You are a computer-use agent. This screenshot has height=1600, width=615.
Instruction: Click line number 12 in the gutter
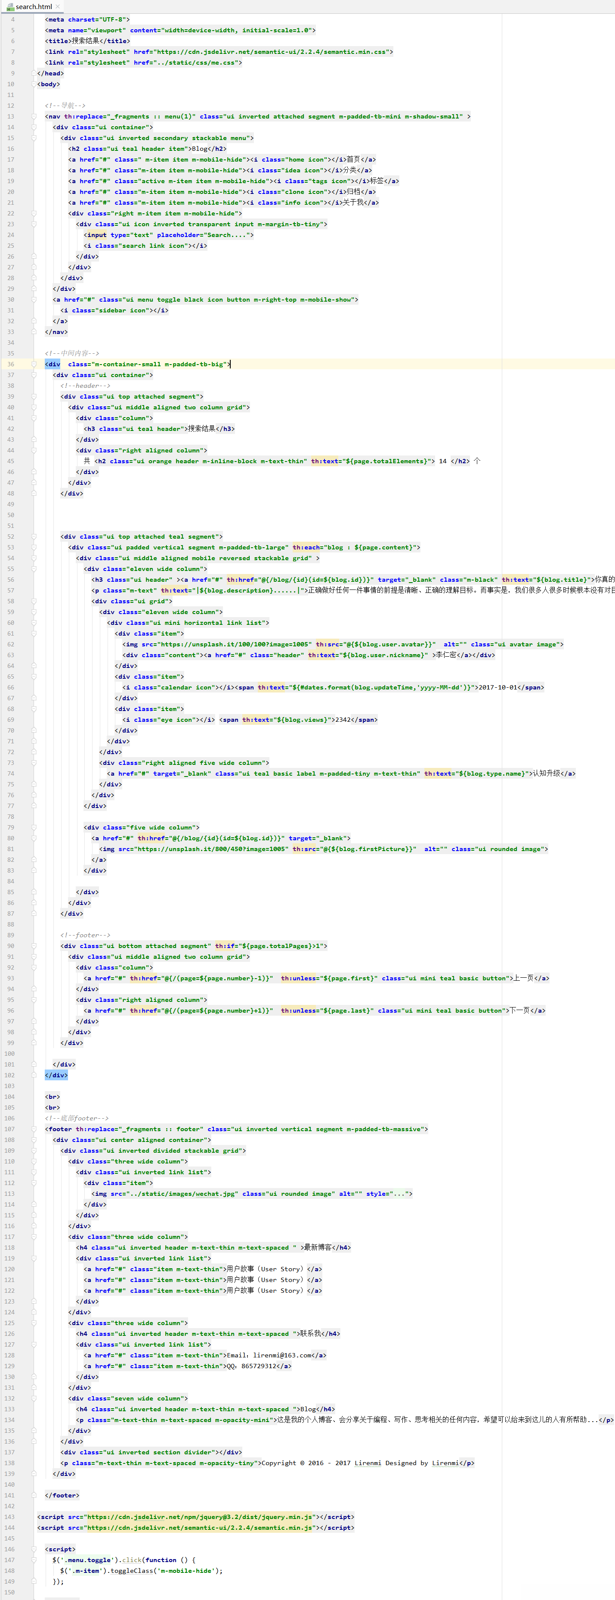pyautogui.click(x=11, y=106)
